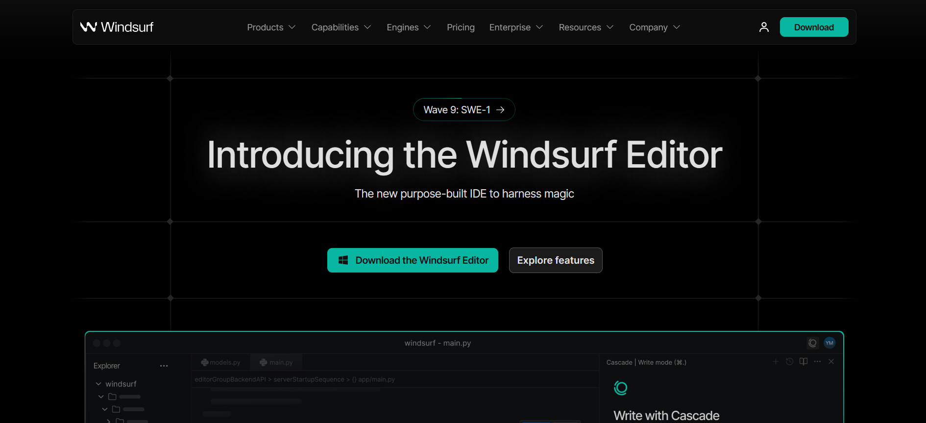
Task: Click 'Introducing the Windsurf Editor' headline
Action: (464, 155)
